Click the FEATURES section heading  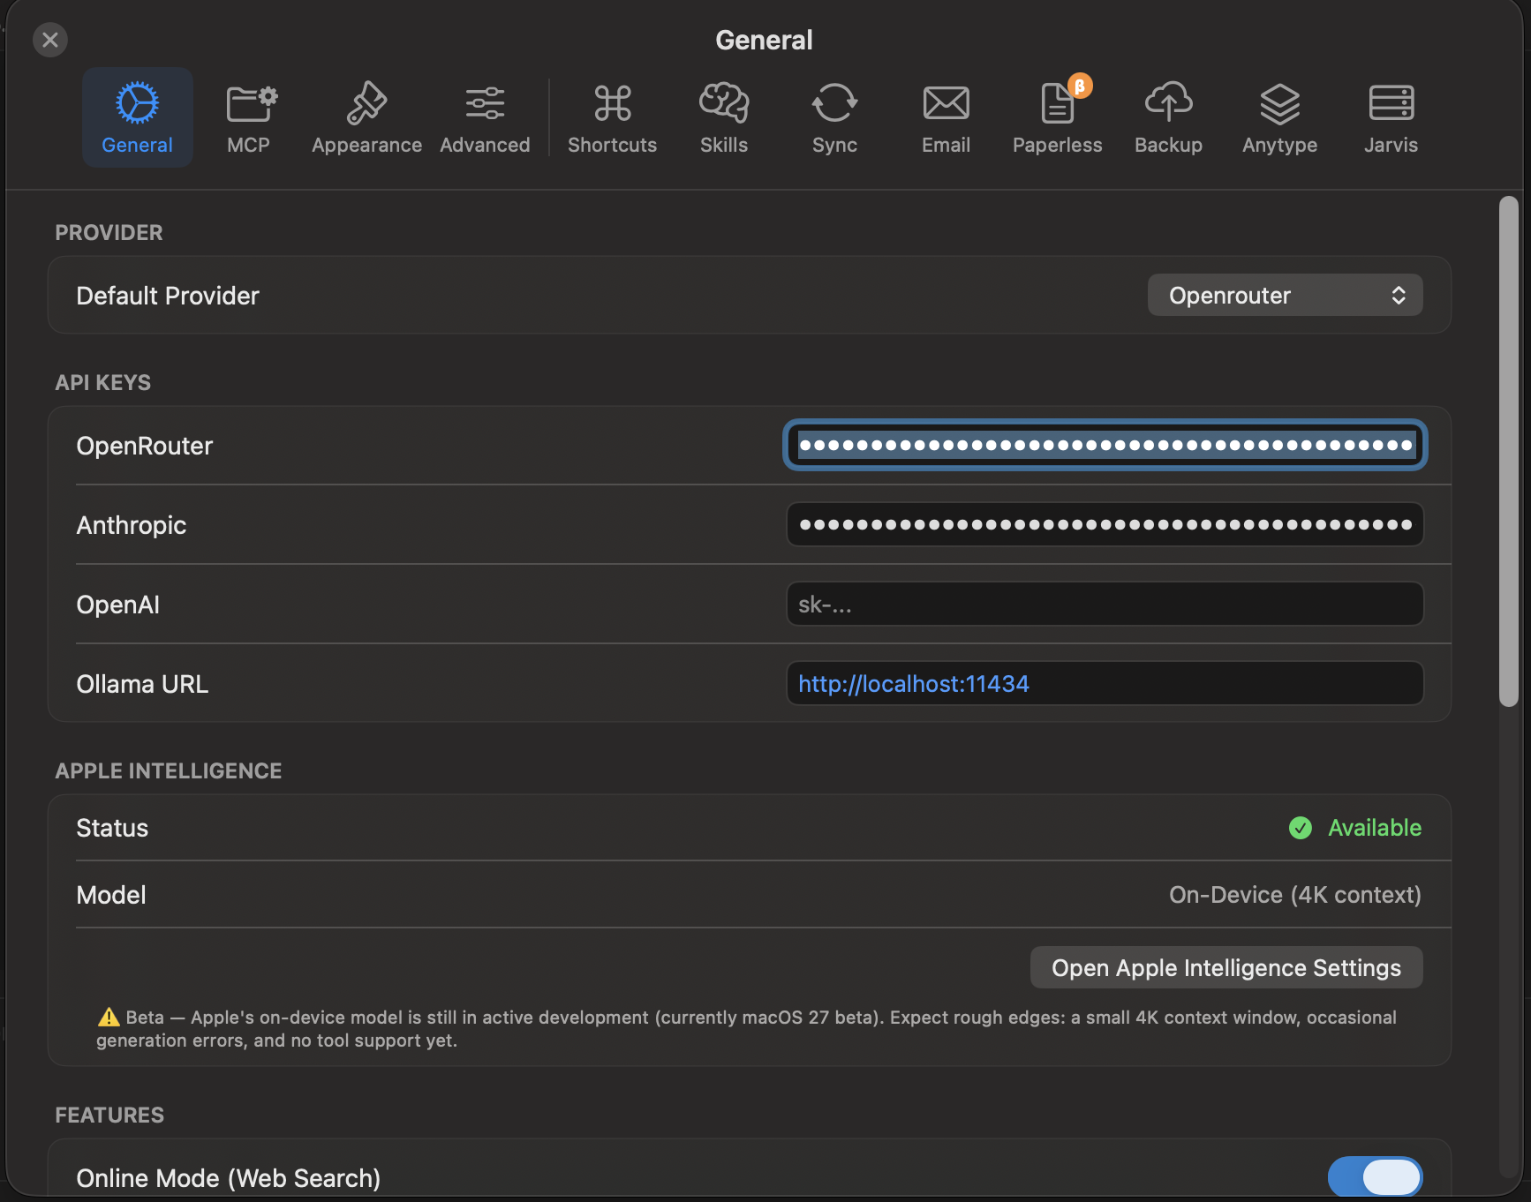109,1115
